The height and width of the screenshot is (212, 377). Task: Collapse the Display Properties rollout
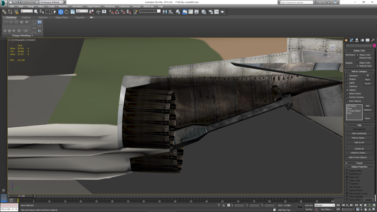(x=359, y=167)
